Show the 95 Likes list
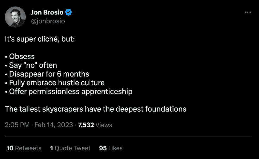 [x=111, y=148]
